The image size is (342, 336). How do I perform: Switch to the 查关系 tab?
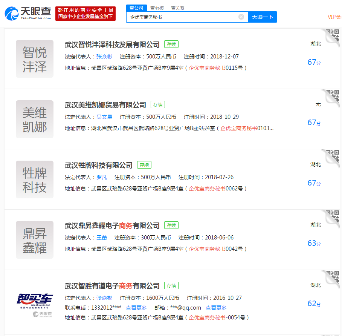(177, 8)
